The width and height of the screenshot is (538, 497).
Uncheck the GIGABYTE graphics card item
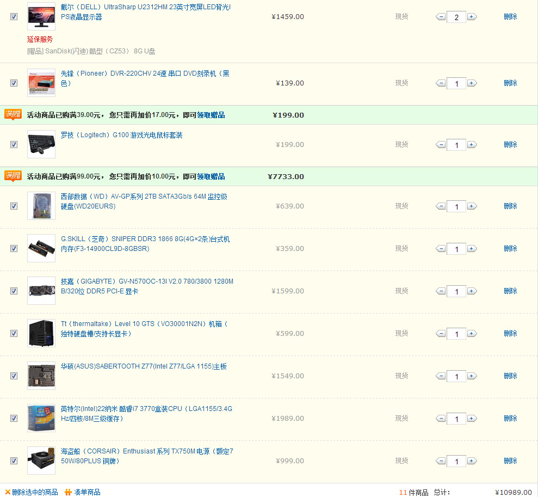14,291
